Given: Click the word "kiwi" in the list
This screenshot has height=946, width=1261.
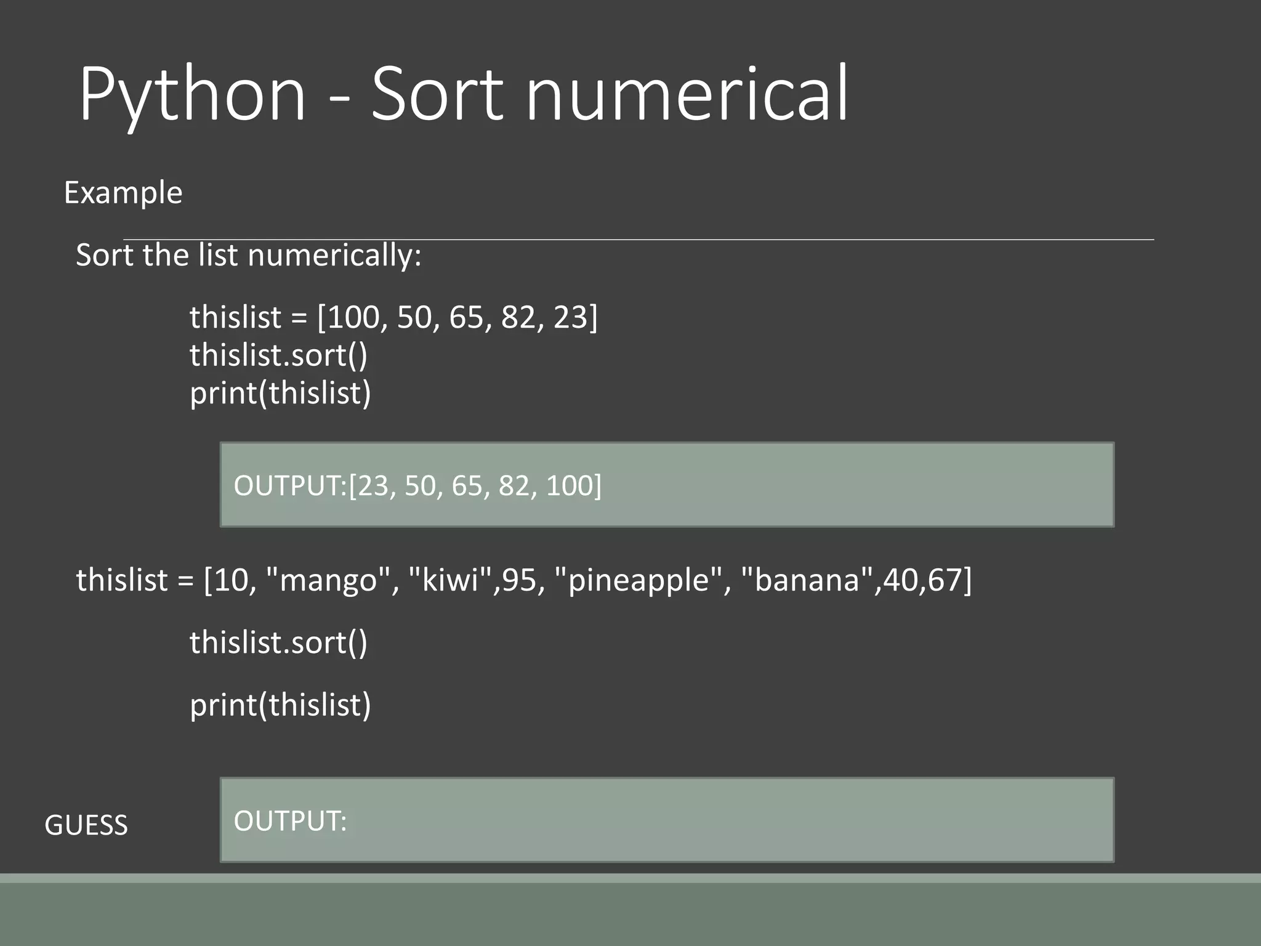Looking at the screenshot, I should 451,580.
